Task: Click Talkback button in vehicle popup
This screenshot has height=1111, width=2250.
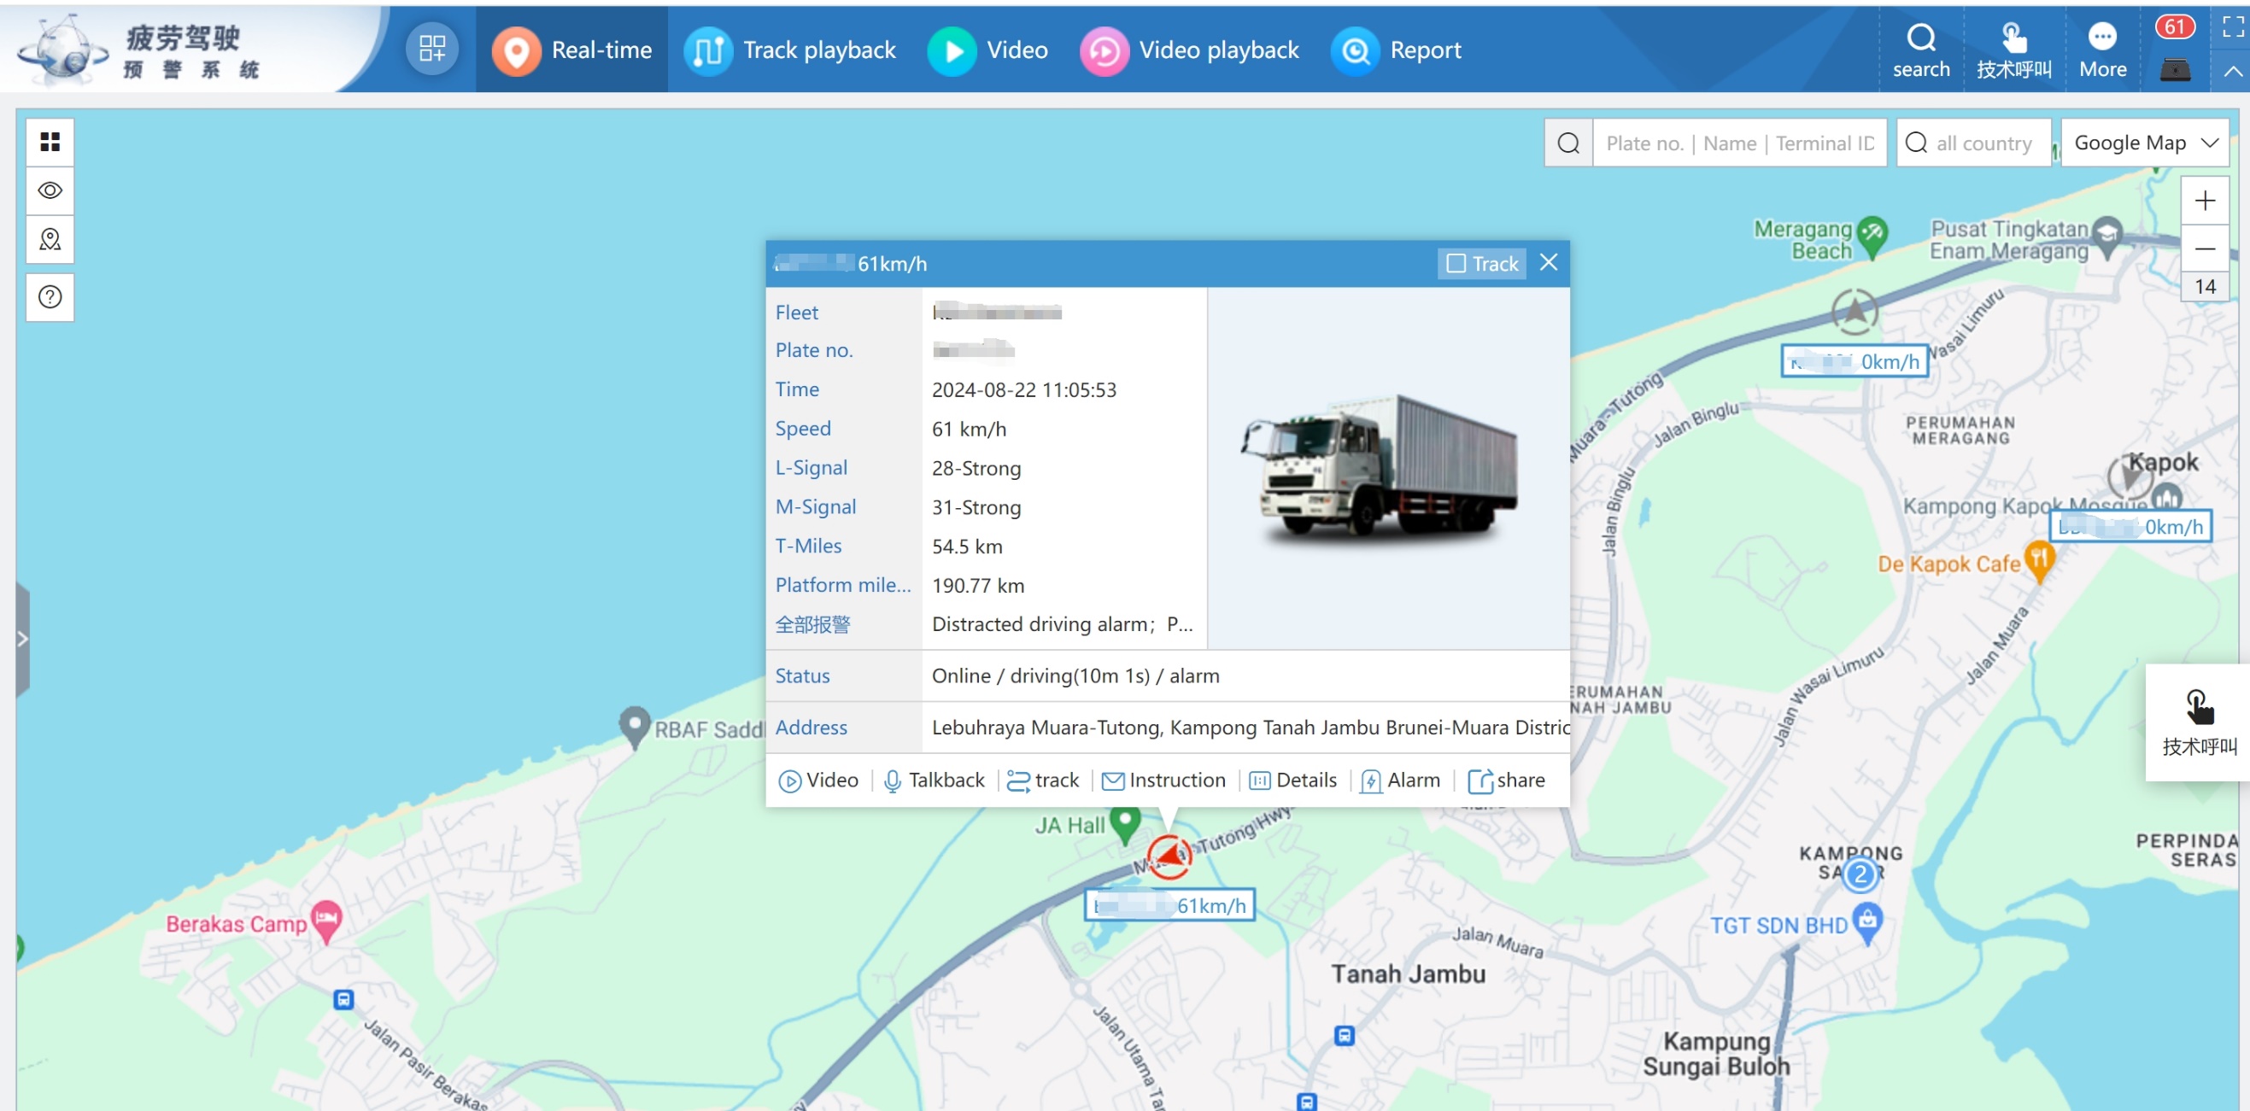Action: 934,780
